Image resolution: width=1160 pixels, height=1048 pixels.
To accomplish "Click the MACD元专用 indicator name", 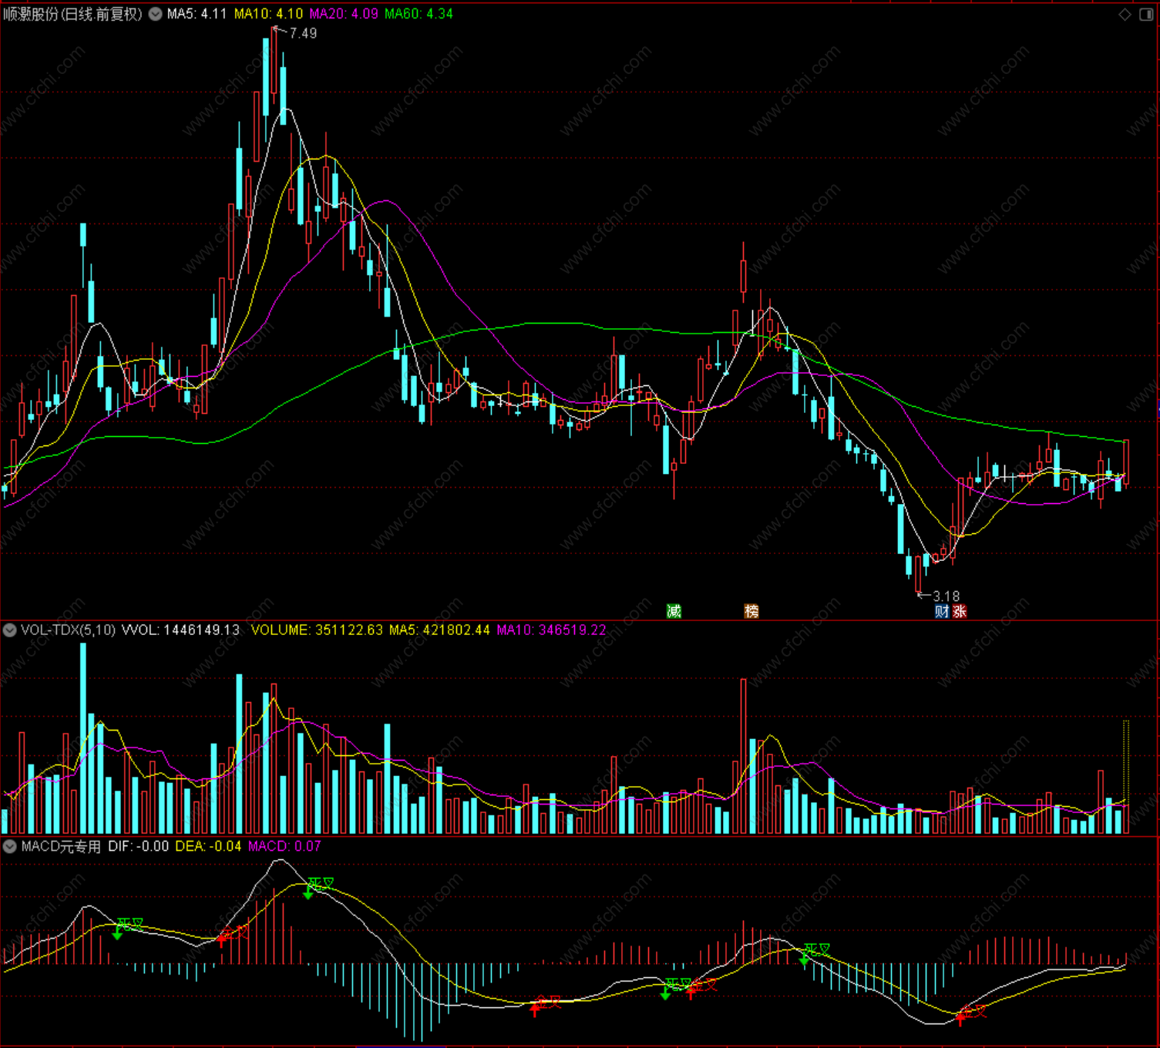I will point(61,846).
